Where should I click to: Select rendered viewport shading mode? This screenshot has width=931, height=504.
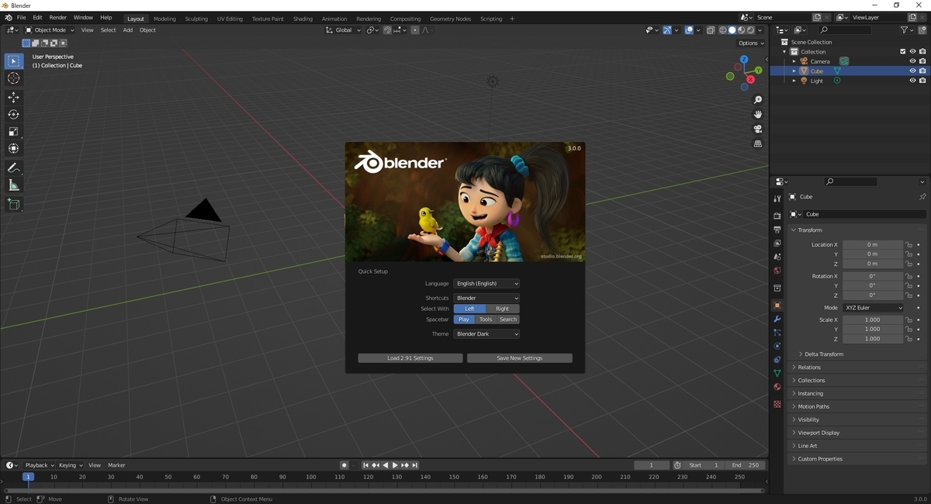pyautogui.click(x=750, y=30)
